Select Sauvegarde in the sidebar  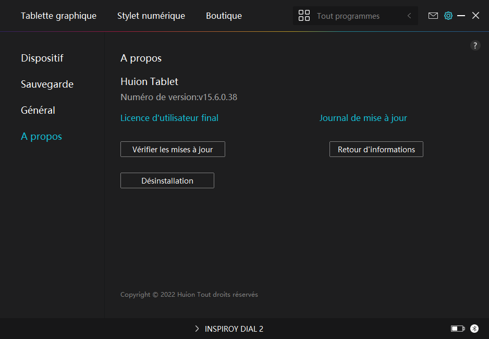(47, 84)
